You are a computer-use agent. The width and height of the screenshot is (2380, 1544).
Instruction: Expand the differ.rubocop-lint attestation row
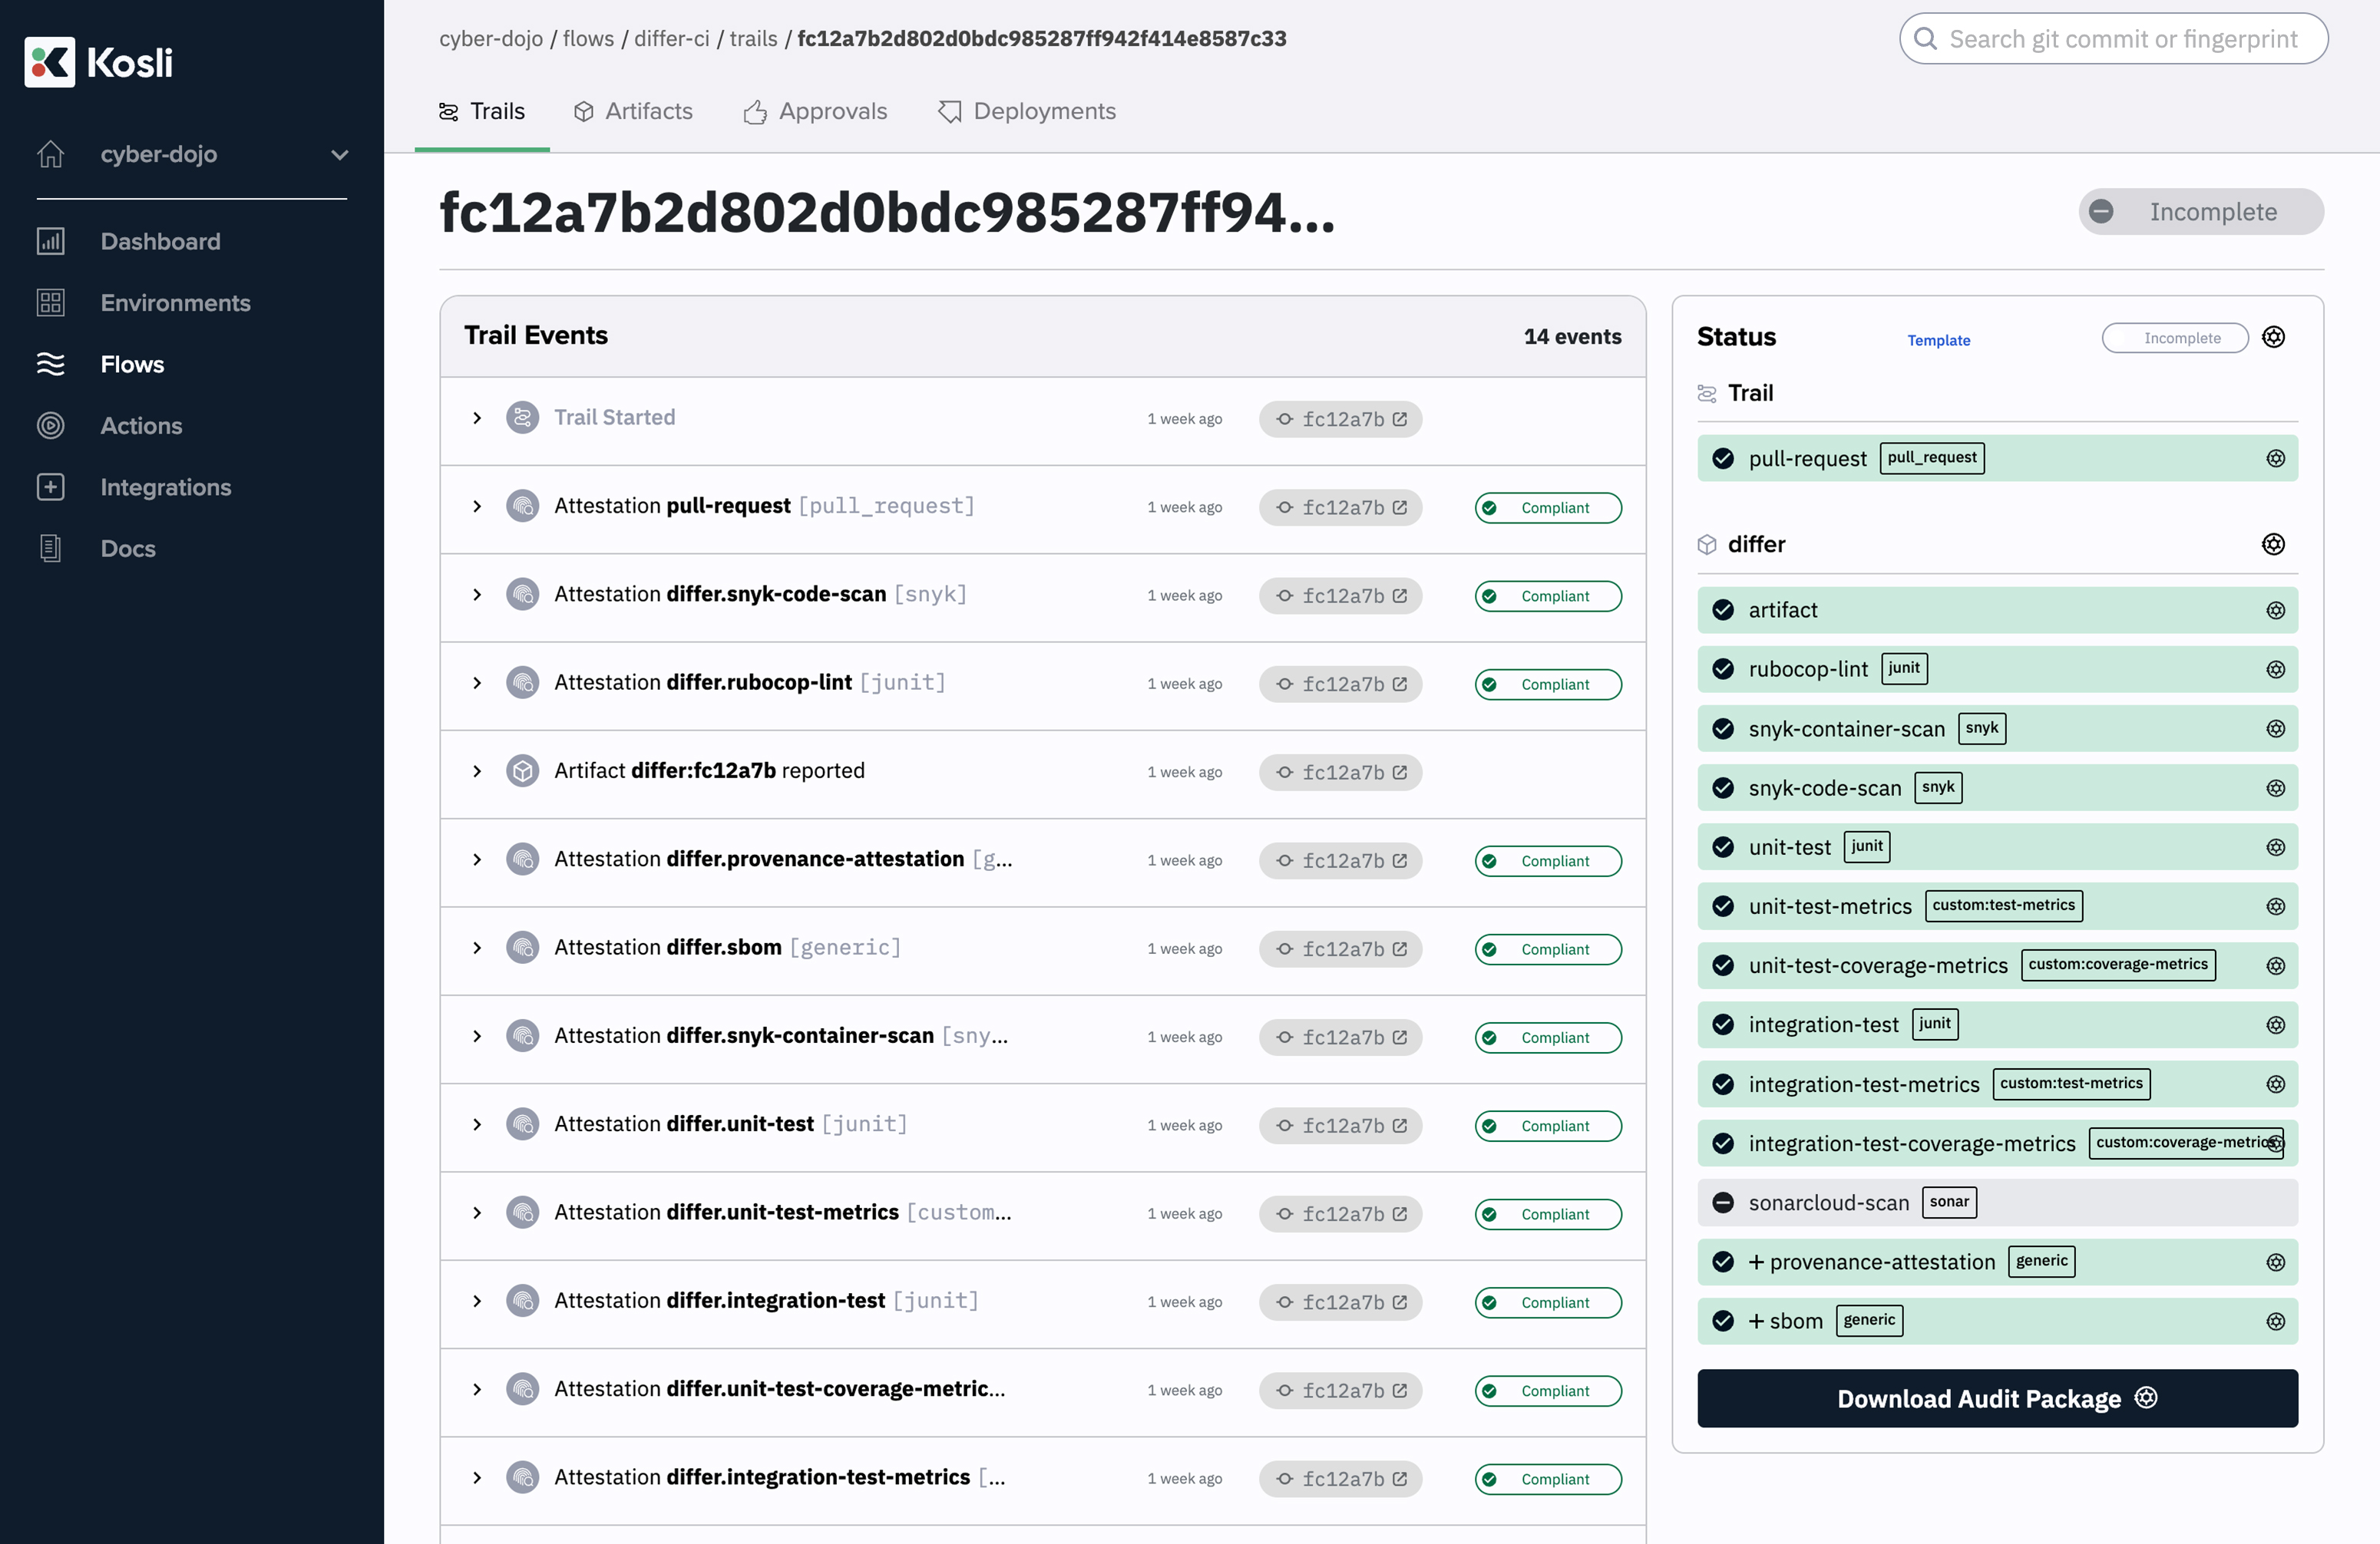[x=477, y=684]
